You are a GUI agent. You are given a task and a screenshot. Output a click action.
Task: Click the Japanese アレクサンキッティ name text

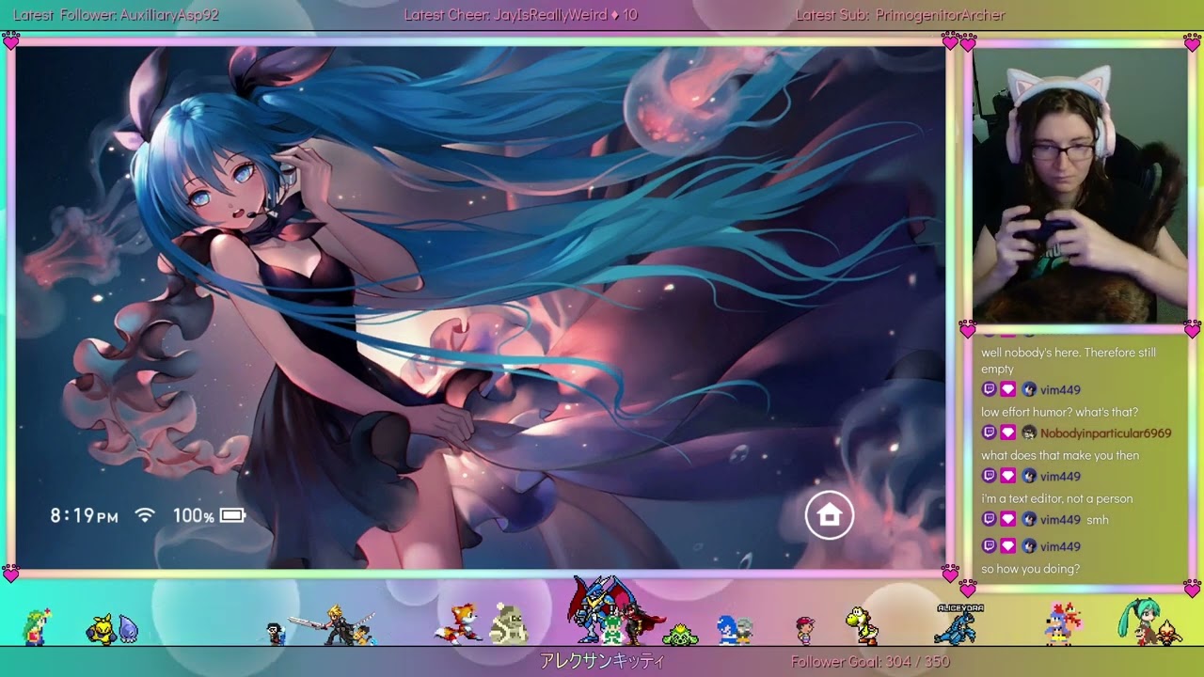click(602, 662)
